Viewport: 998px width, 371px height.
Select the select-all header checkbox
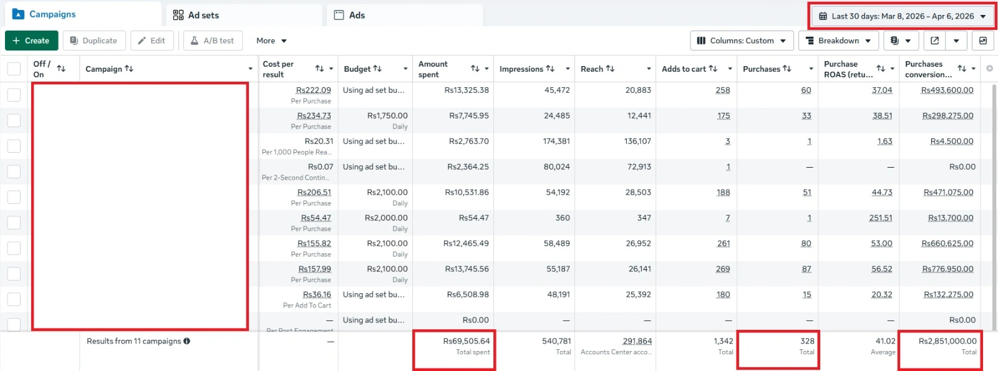click(x=14, y=69)
